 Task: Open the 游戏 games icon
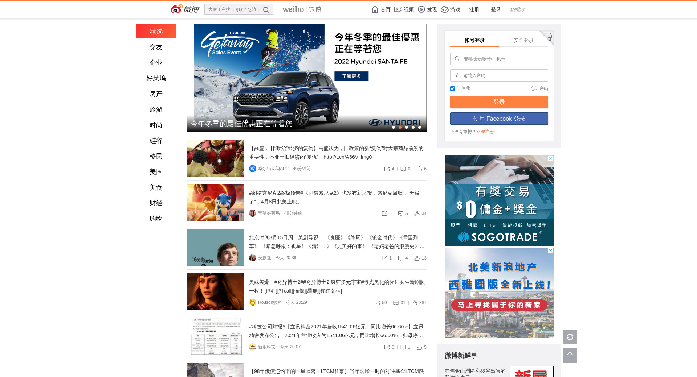[445, 9]
